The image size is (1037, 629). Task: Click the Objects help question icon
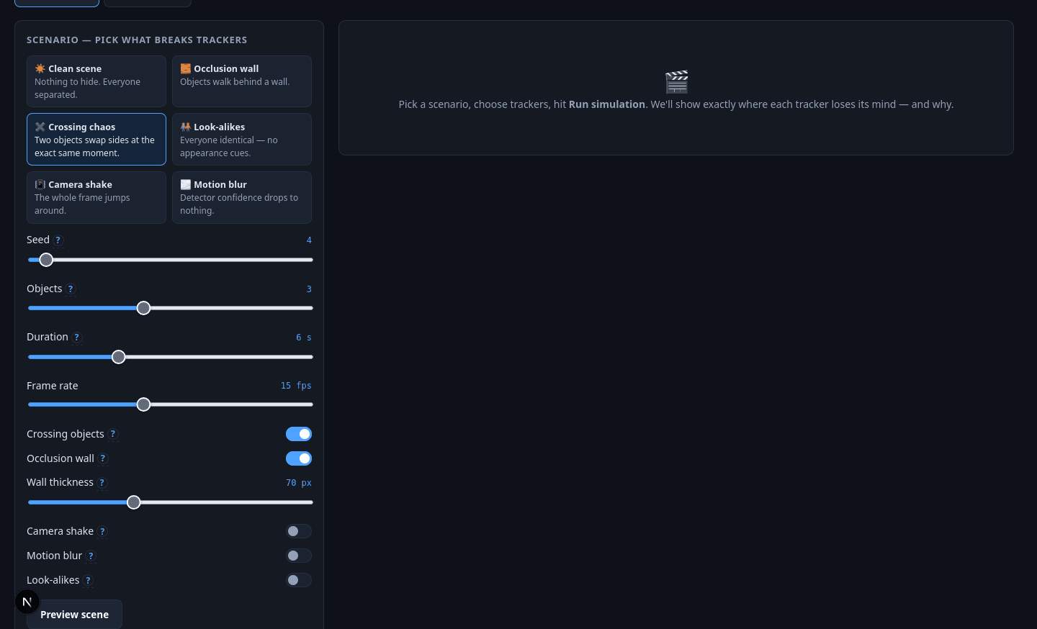(71, 289)
